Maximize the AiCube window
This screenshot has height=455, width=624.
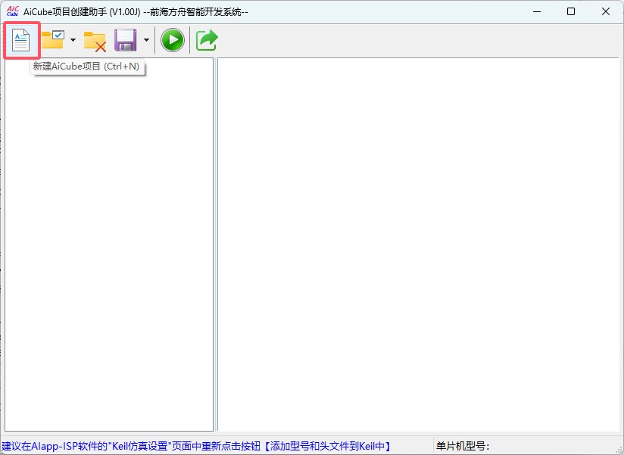pyautogui.click(x=571, y=11)
